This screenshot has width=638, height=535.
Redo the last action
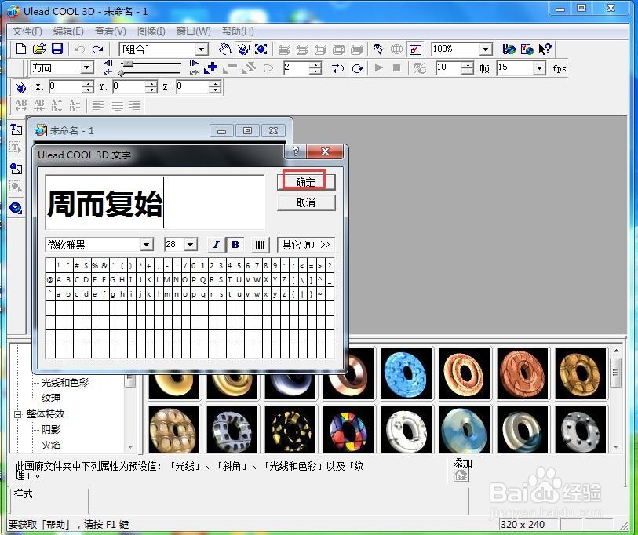(x=97, y=49)
